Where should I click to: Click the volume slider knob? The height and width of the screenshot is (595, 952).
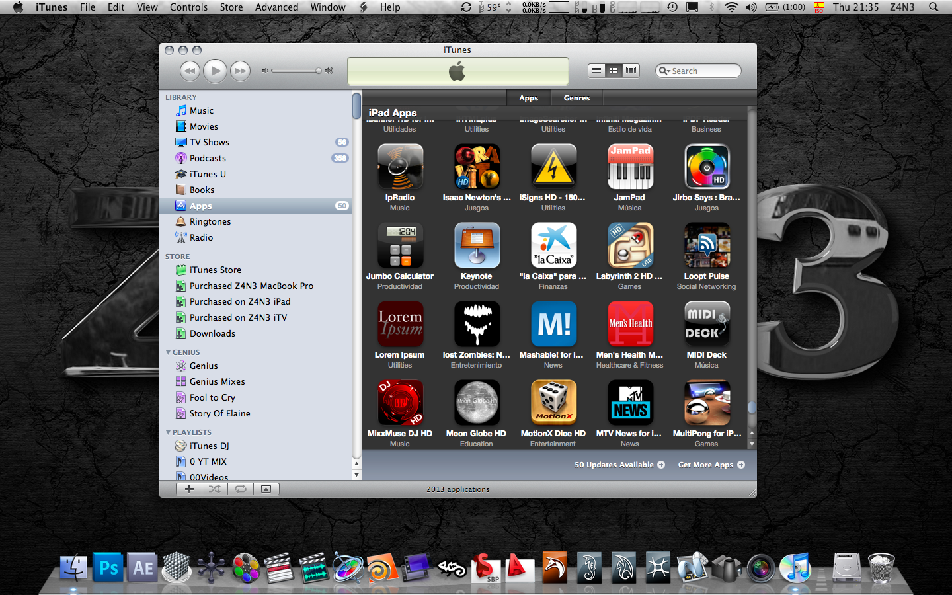[318, 71]
